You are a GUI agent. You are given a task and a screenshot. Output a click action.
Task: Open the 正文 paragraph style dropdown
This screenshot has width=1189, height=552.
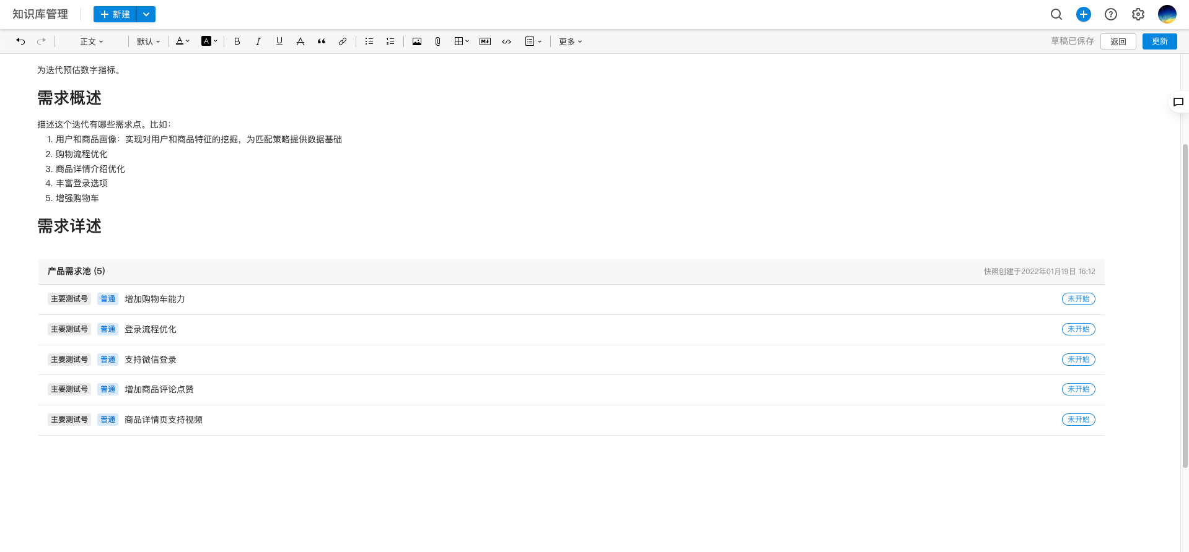point(92,41)
